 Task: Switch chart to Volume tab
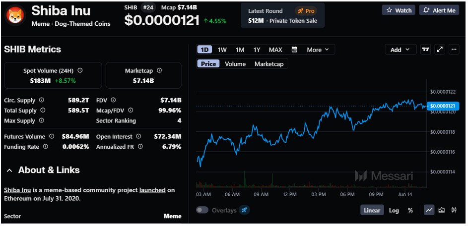tap(235, 64)
